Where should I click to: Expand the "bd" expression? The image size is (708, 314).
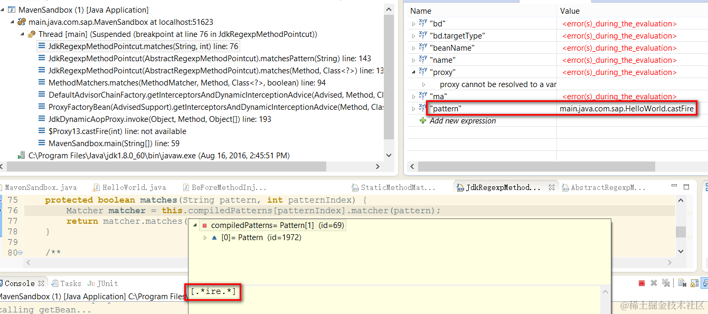coord(413,24)
